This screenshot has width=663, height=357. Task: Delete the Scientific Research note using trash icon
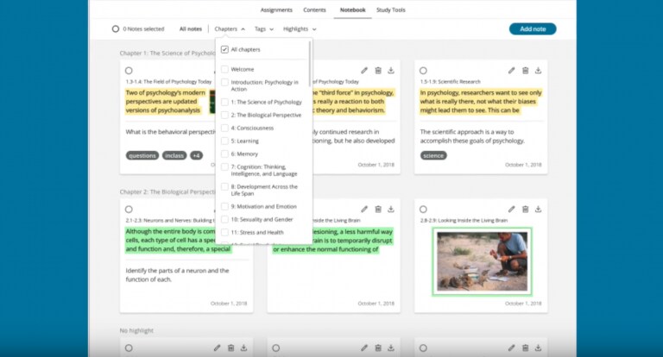tap(526, 70)
